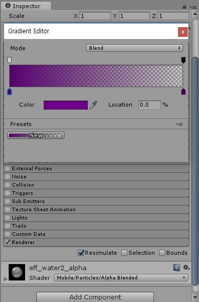Click the Add Component button
The width and height of the screenshot is (199, 302).
(95, 297)
